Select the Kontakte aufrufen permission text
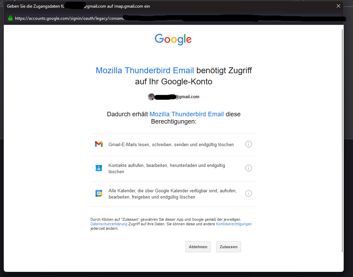Screen dimensions: 353x277 click(167, 168)
